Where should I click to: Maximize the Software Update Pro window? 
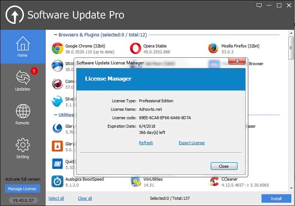pos(279,5)
